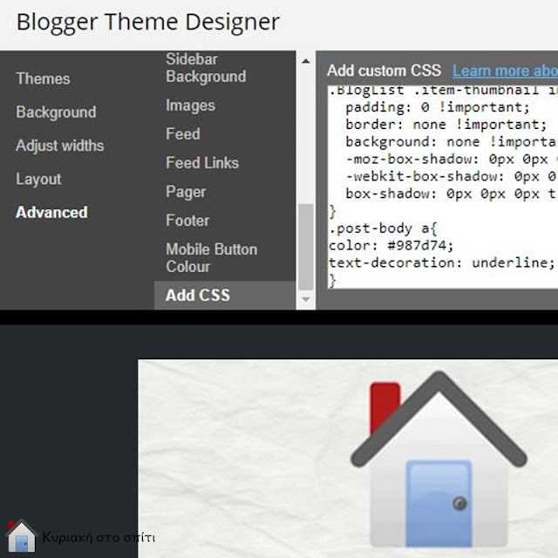
Task: Click the 'text-decoration: underline;' line
Action: pyautogui.click(x=441, y=263)
